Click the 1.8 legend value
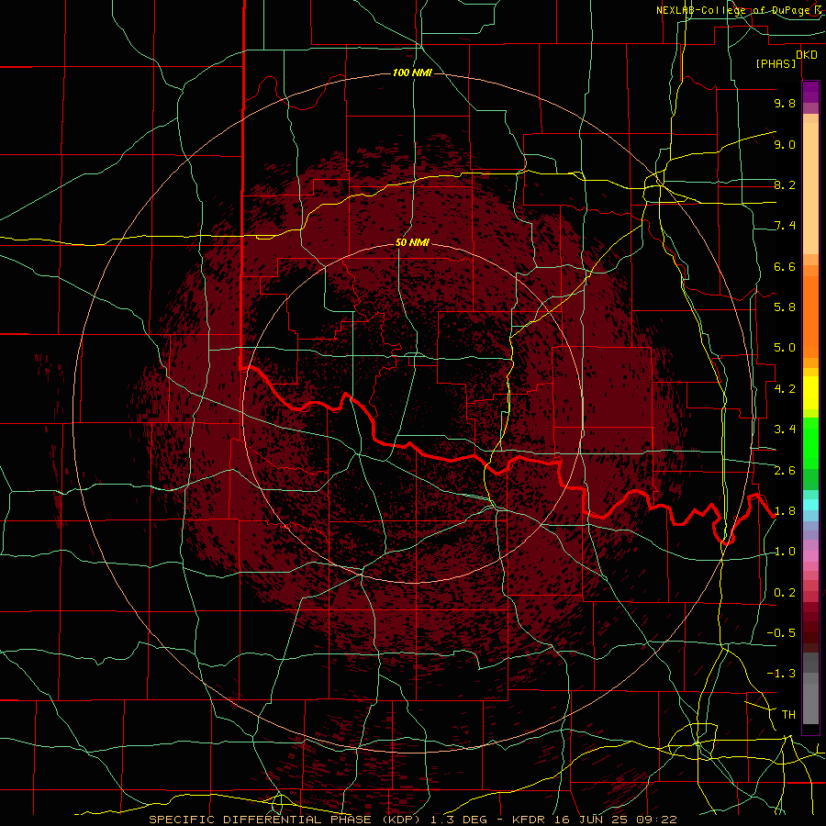The height and width of the screenshot is (826, 826). 785,511
